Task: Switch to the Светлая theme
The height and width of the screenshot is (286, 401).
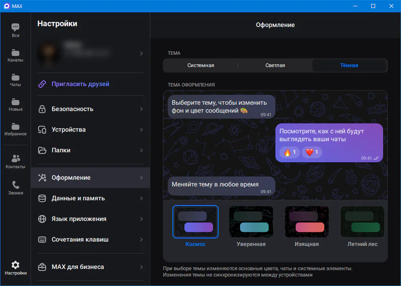Action: pos(275,65)
